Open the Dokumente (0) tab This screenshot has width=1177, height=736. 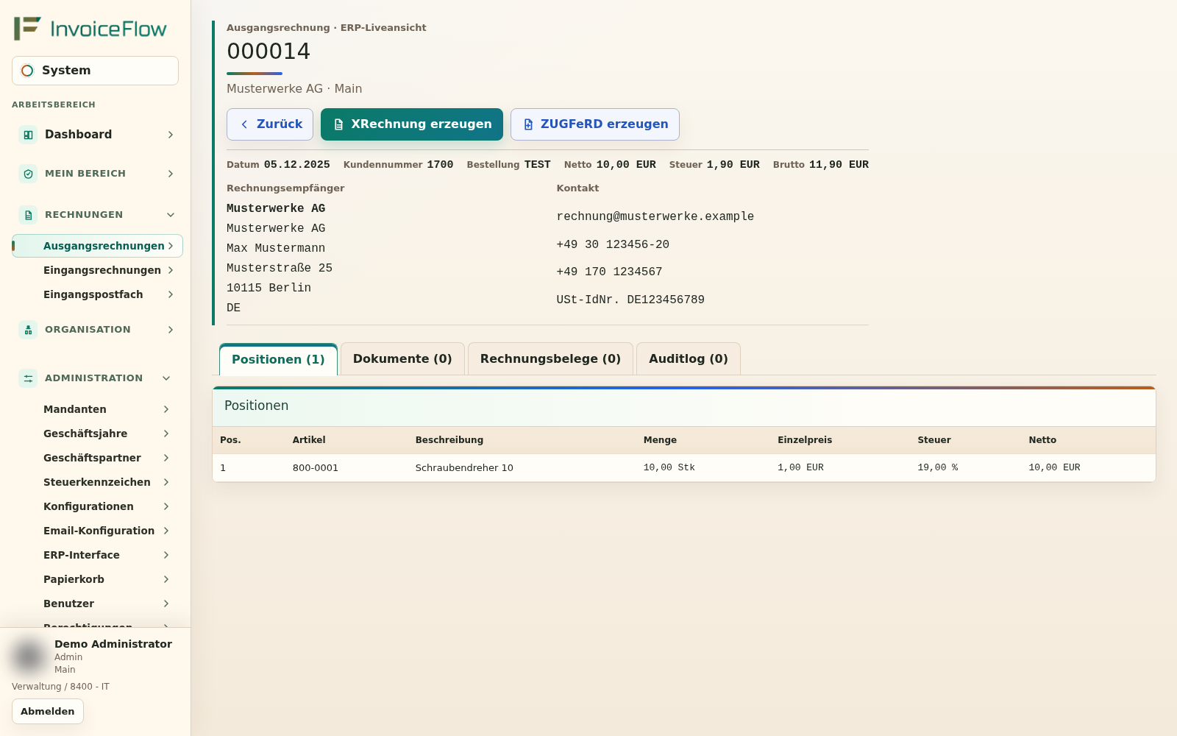[402, 358]
